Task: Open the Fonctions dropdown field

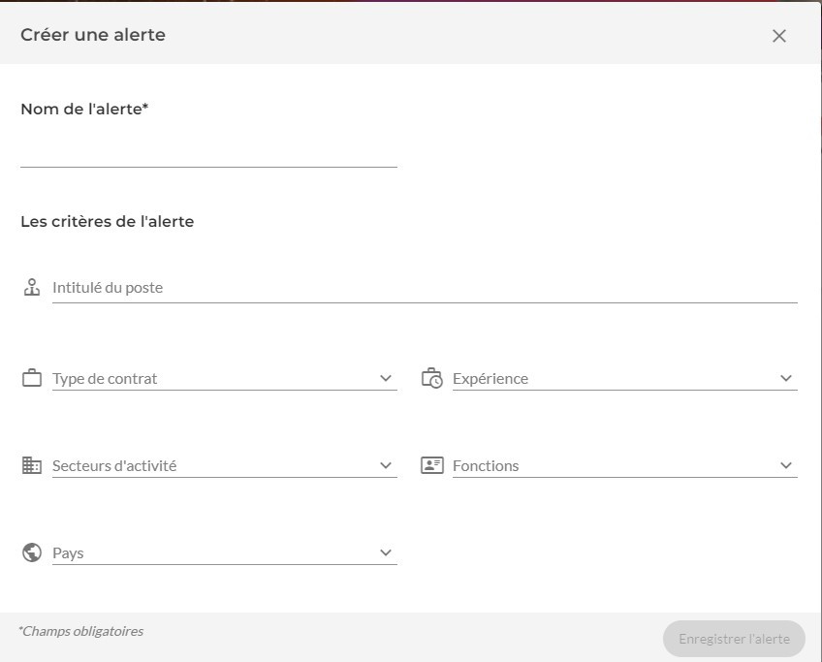Action: 613,465
